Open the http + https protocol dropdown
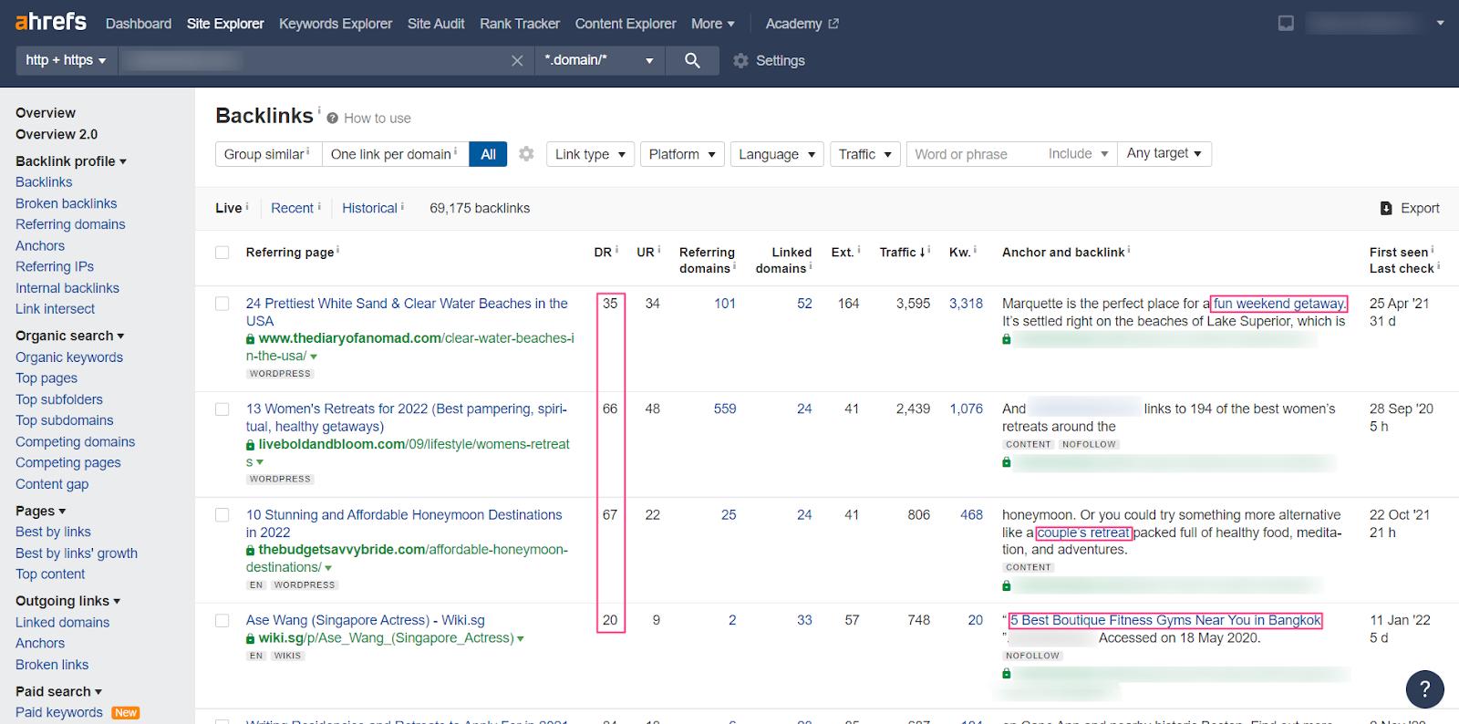 point(66,60)
